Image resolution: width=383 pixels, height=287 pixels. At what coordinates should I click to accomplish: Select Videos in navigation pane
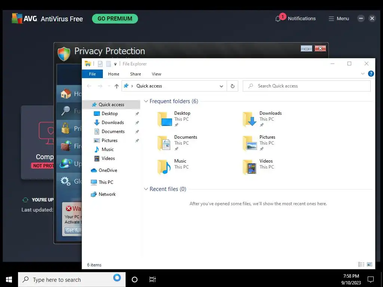point(108,158)
